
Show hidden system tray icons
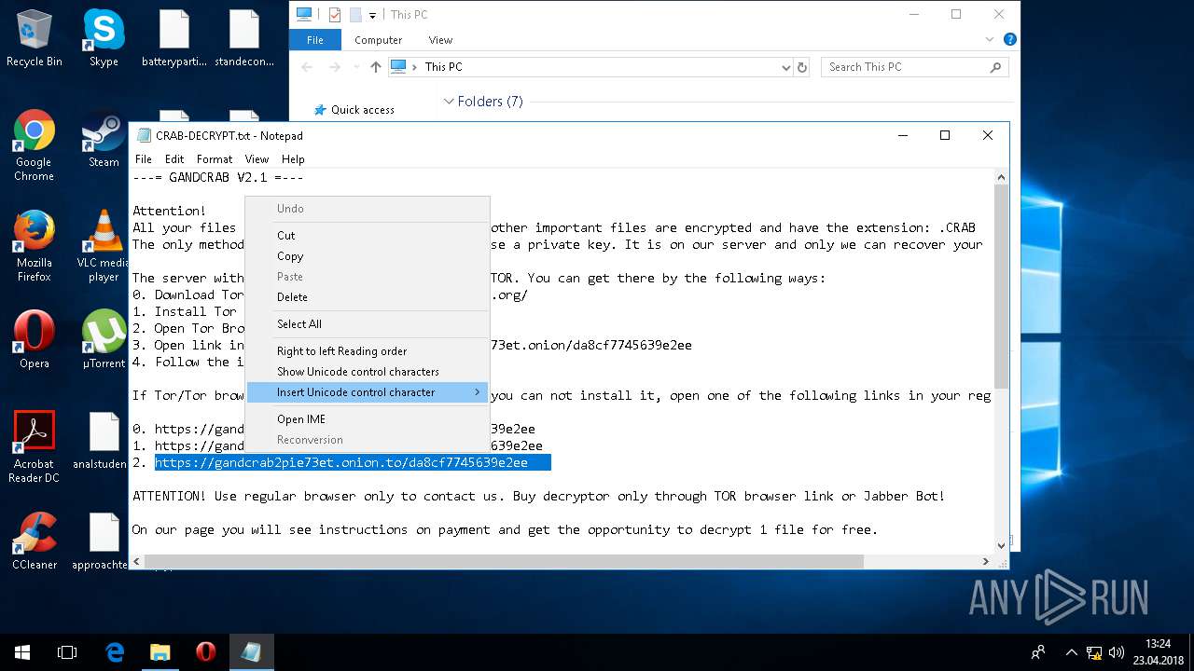pos(1071,652)
